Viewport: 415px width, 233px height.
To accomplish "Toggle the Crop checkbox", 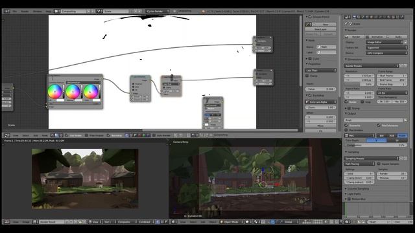I will click(x=362, y=102).
